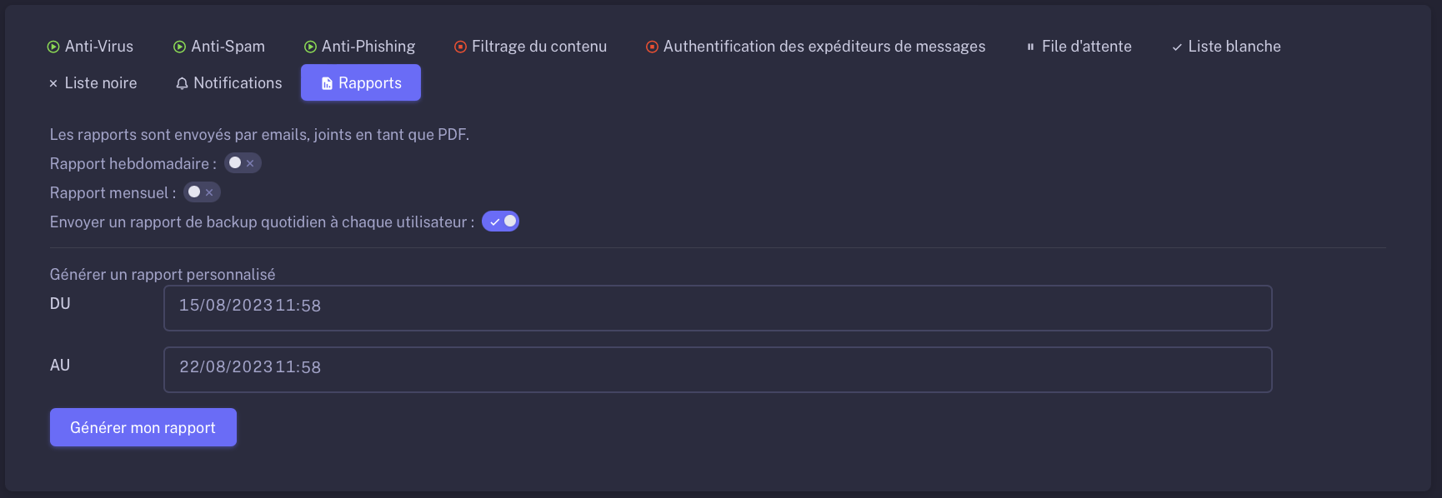Click the pause icon of File d'attente
The width and height of the screenshot is (1442, 498).
pyautogui.click(x=1030, y=47)
